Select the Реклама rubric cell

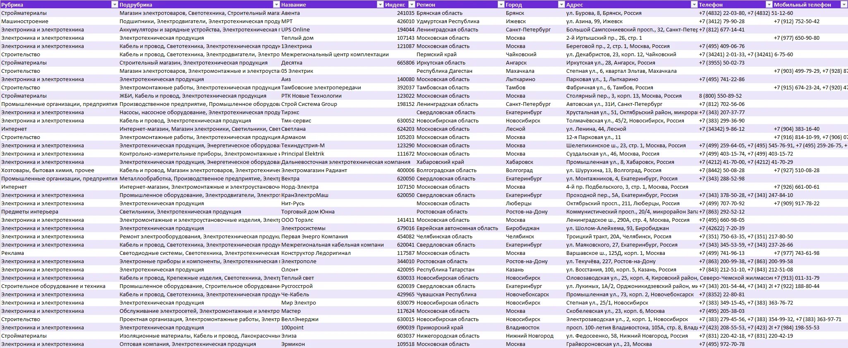[59, 253]
